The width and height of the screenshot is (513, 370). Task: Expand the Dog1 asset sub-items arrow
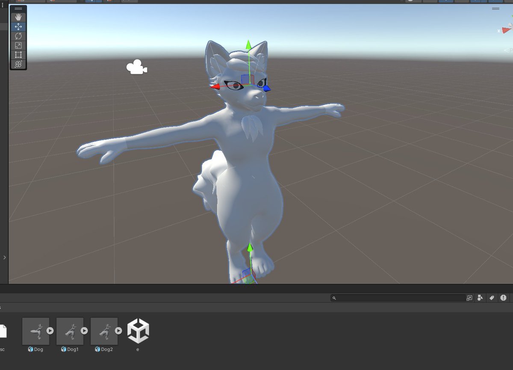[84, 331]
